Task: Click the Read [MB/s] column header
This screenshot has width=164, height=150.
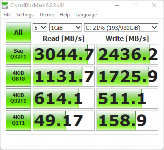Action: (64, 38)
